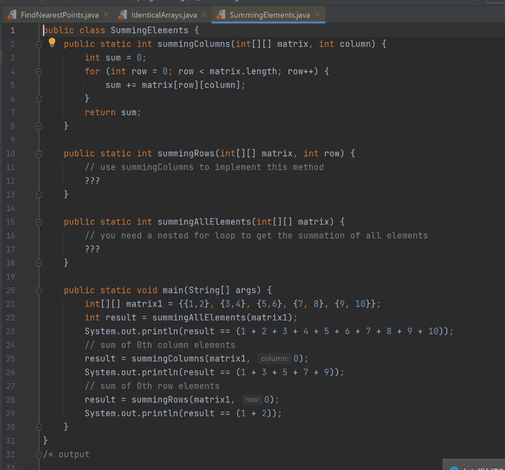Click the 'column:' parameter hint on line 25
505x470 pixels.
[275, 358]
